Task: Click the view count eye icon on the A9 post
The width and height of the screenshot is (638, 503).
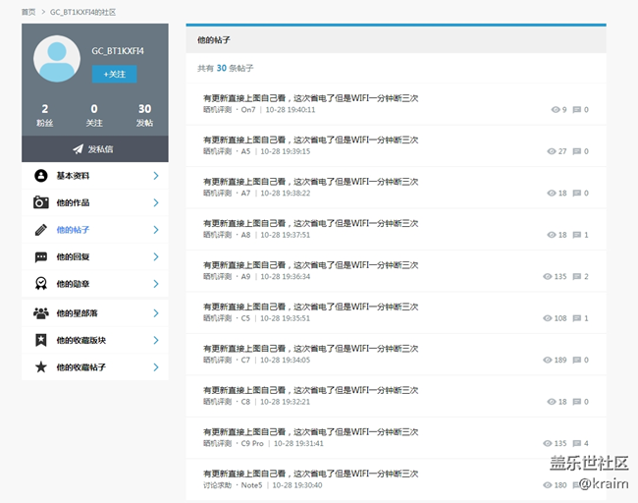Action: [548, 276]
